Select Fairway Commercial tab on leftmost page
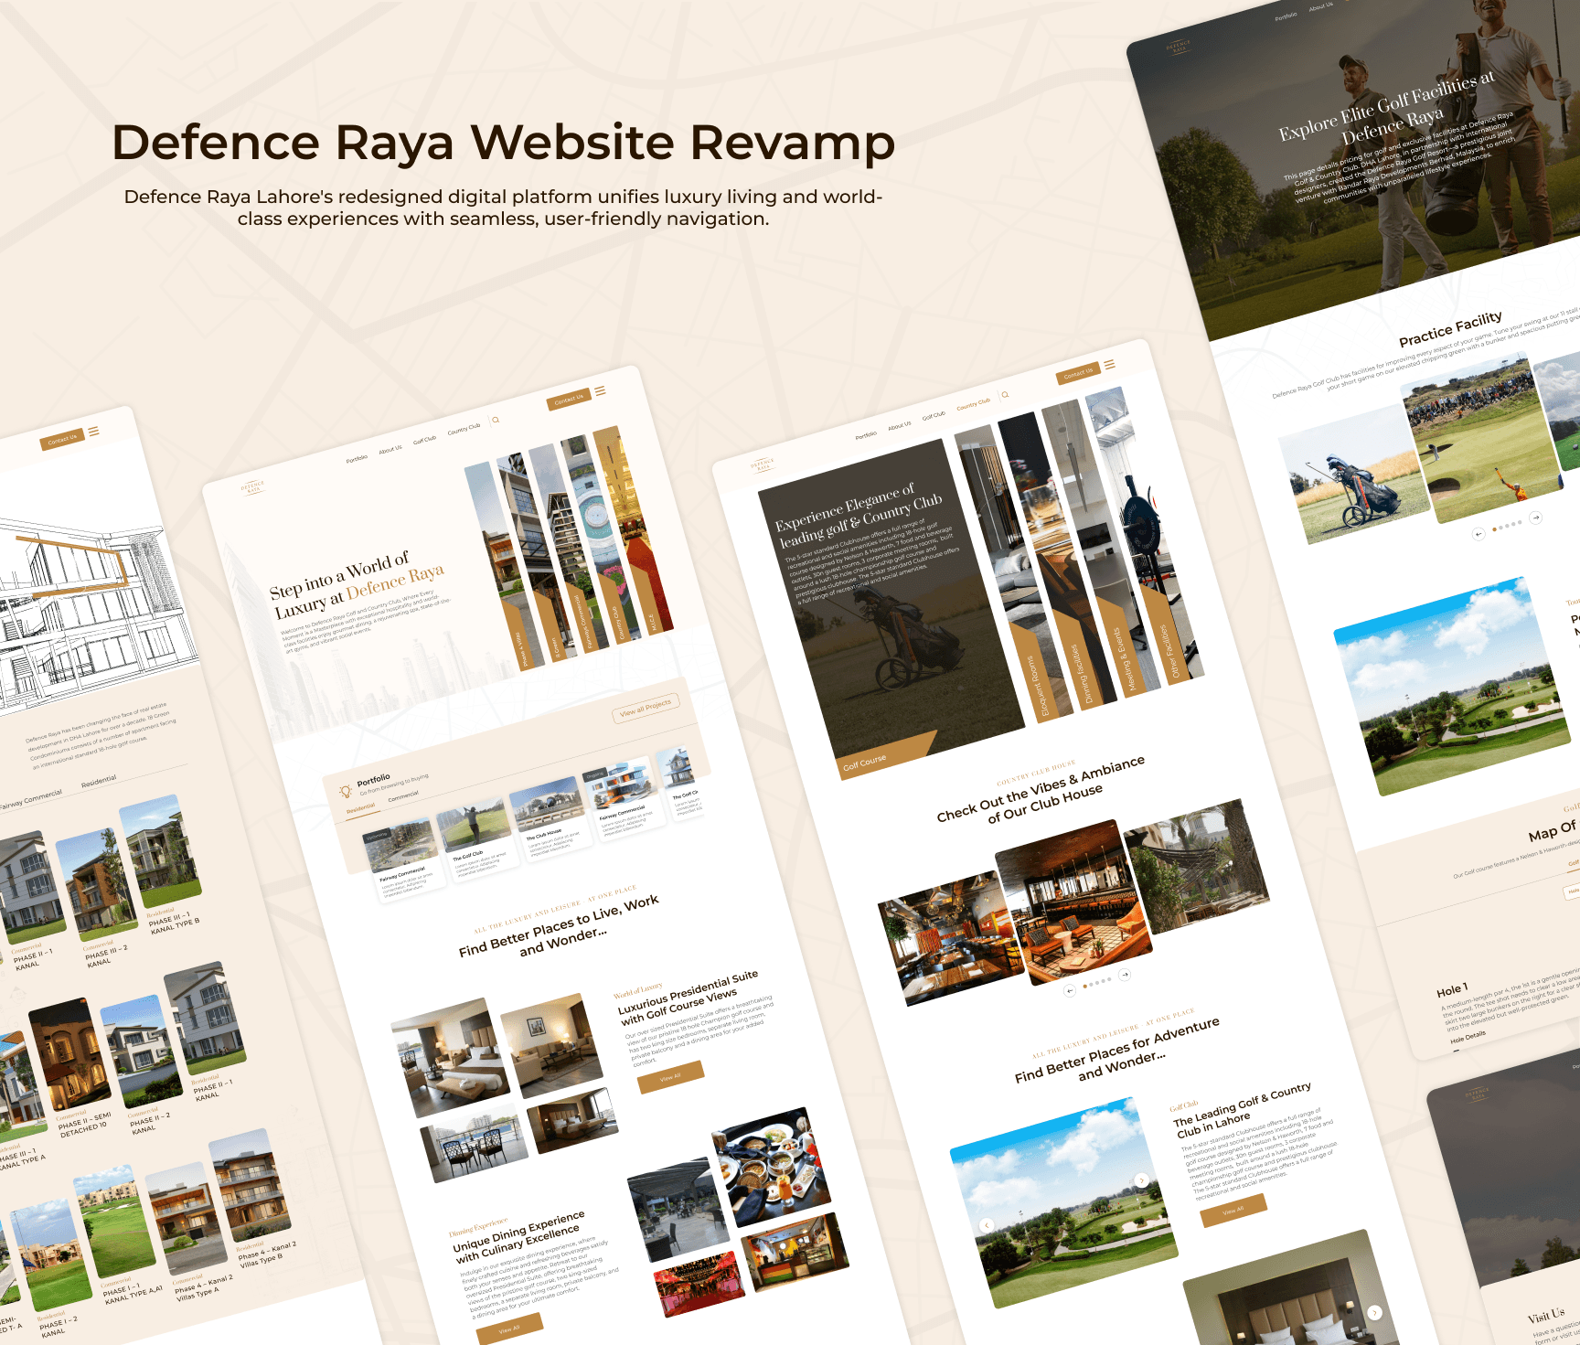This screenshot has height=1345, width=1580. [32, 799]
